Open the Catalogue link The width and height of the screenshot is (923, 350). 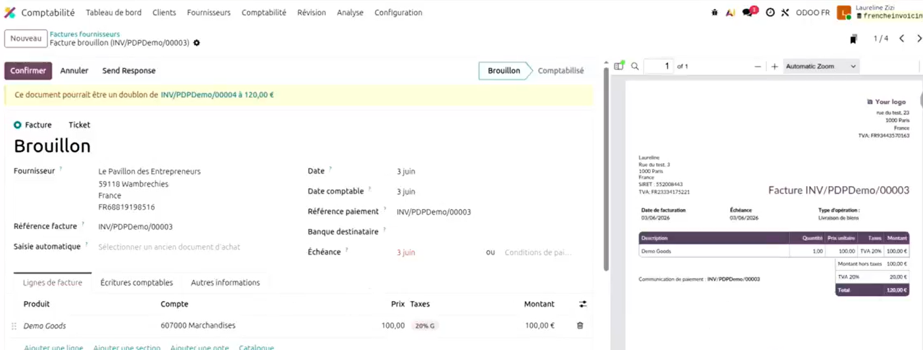[x=256, y=347]
